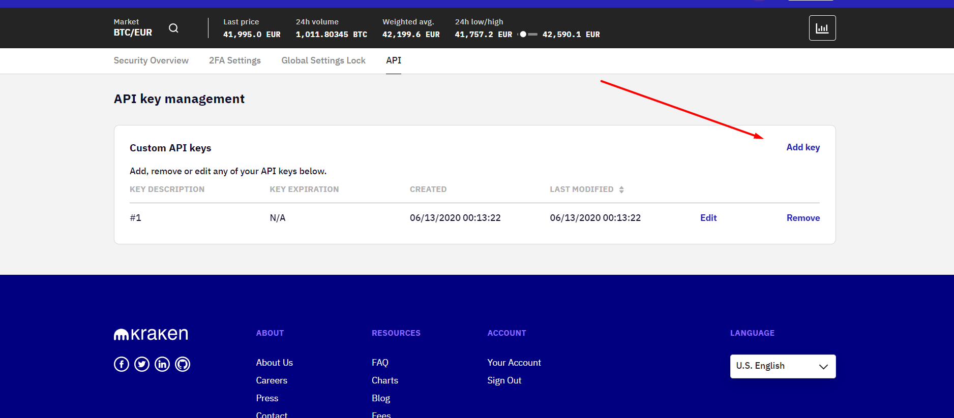954x418 pixels.
Task: Remove API key #1
Action: 803,218
